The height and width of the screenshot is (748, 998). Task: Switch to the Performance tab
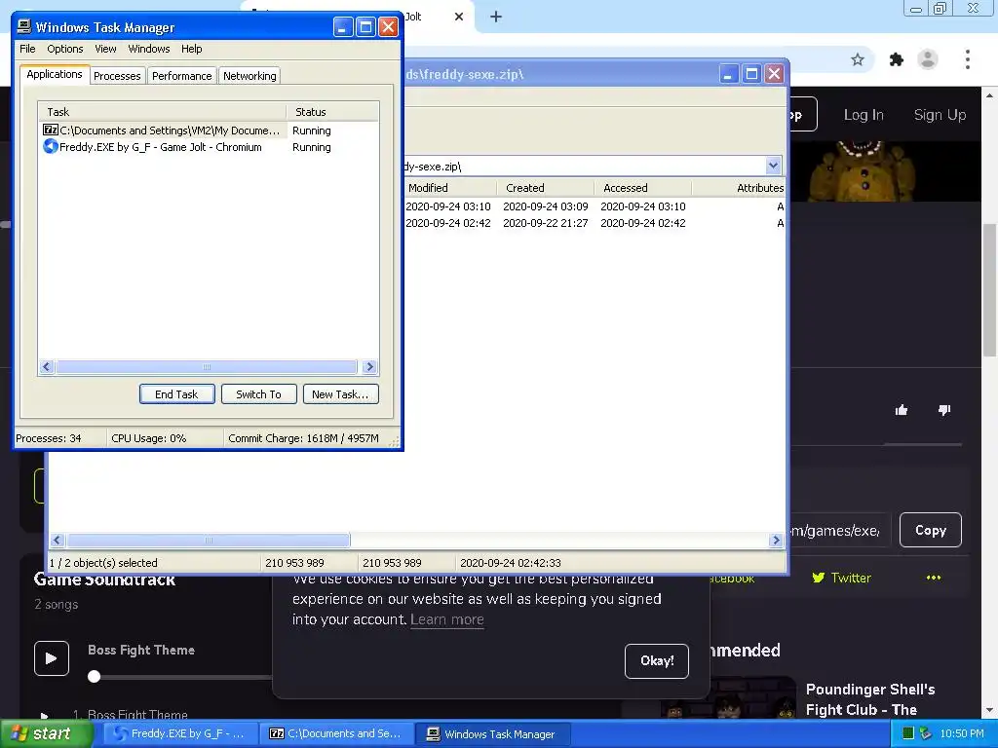(182, 76)
